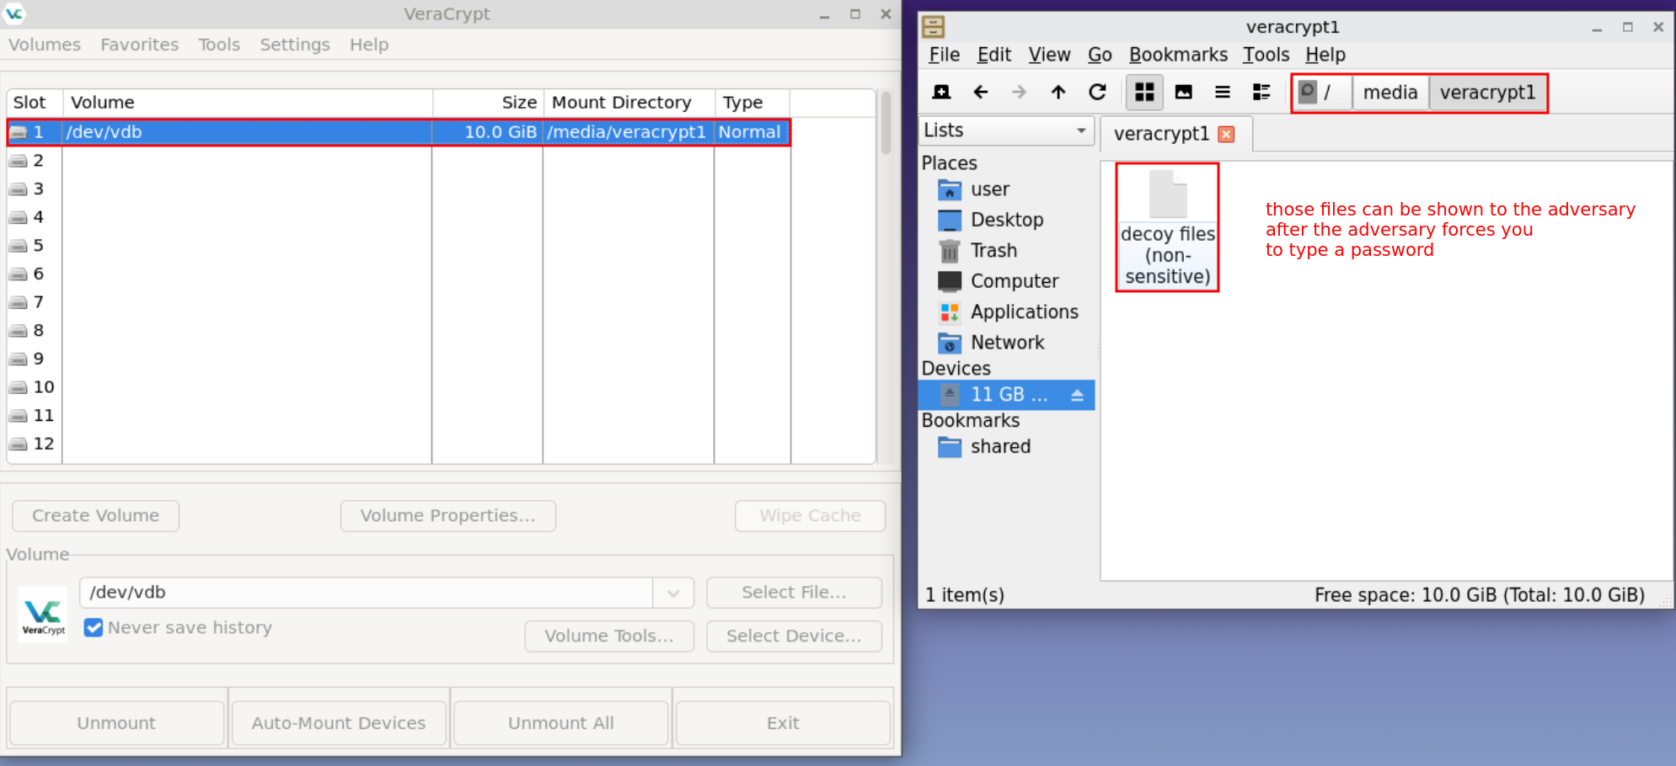Go up to parent folder
1676x766 pixels.
(x=1058, y=92)
